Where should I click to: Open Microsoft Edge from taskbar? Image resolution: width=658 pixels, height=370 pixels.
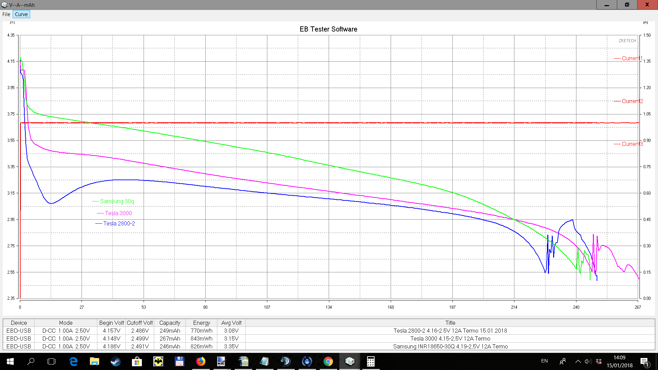point(73,361)
